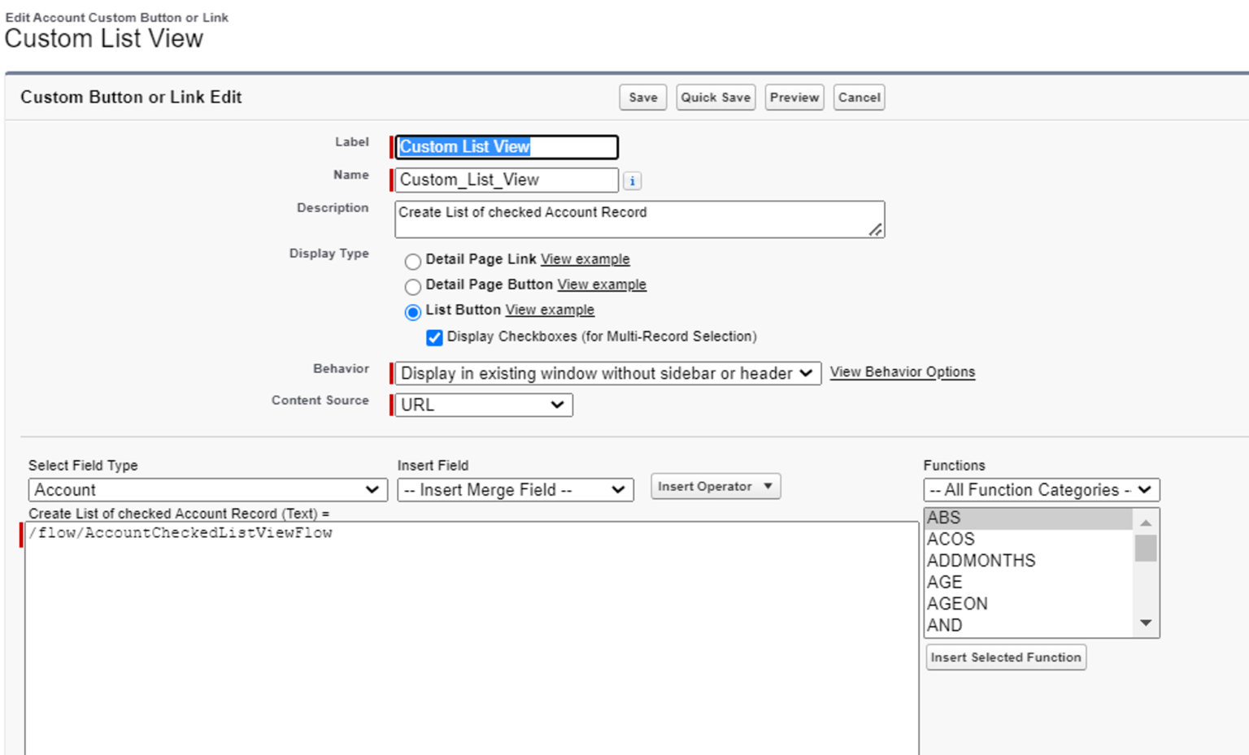
Task: Open the Insert Operator menu
Action: 715,486
